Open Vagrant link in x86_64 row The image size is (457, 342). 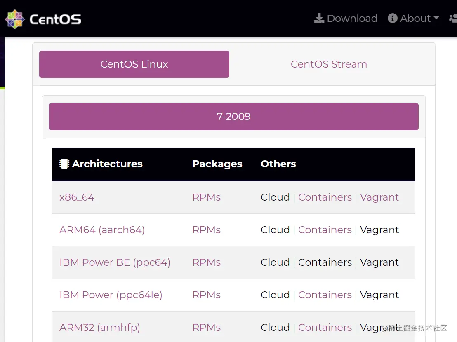tap(379, 197)
